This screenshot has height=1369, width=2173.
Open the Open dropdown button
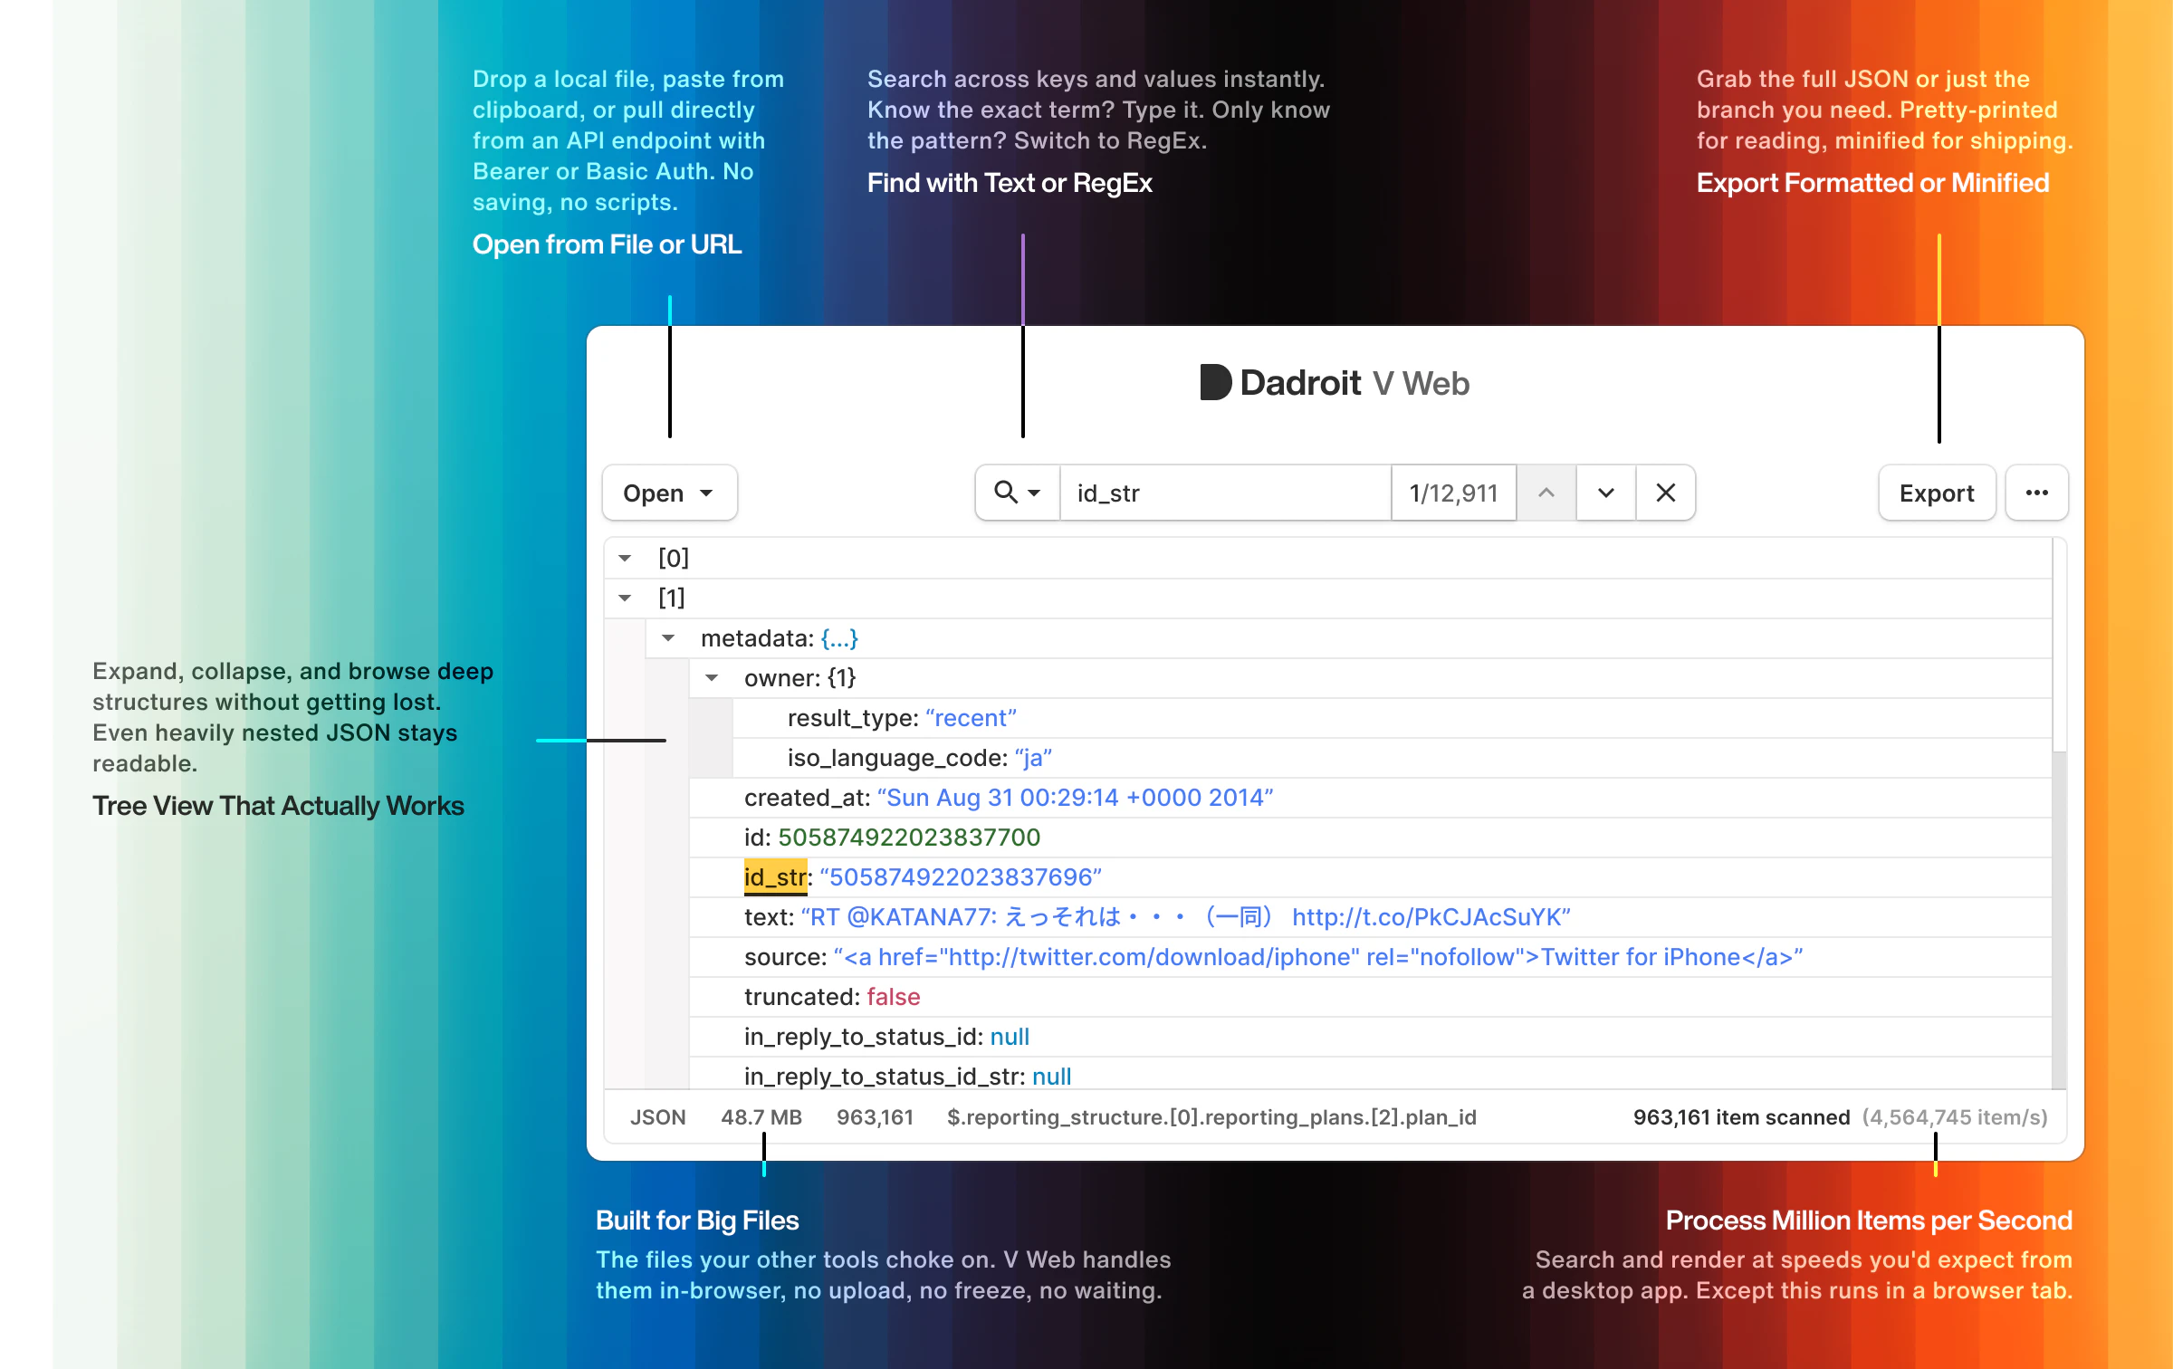pos(669,493)
